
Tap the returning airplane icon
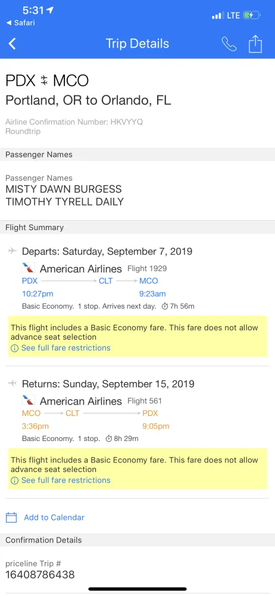[12, 383]
